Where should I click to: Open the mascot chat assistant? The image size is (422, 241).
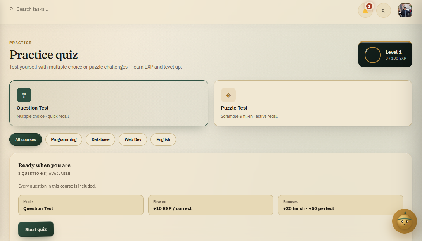pos(404,221)
